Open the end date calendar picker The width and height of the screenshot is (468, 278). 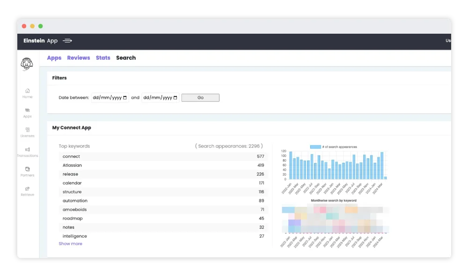175,98
